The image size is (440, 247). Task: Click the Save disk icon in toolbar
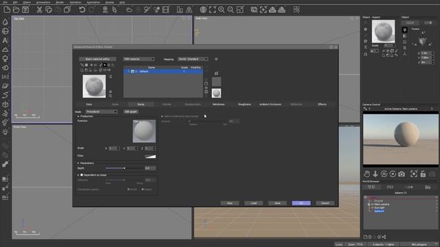(x=25, y=10)
